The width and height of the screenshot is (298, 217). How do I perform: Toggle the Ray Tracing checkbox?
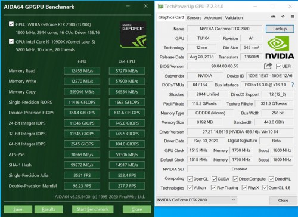213,188
